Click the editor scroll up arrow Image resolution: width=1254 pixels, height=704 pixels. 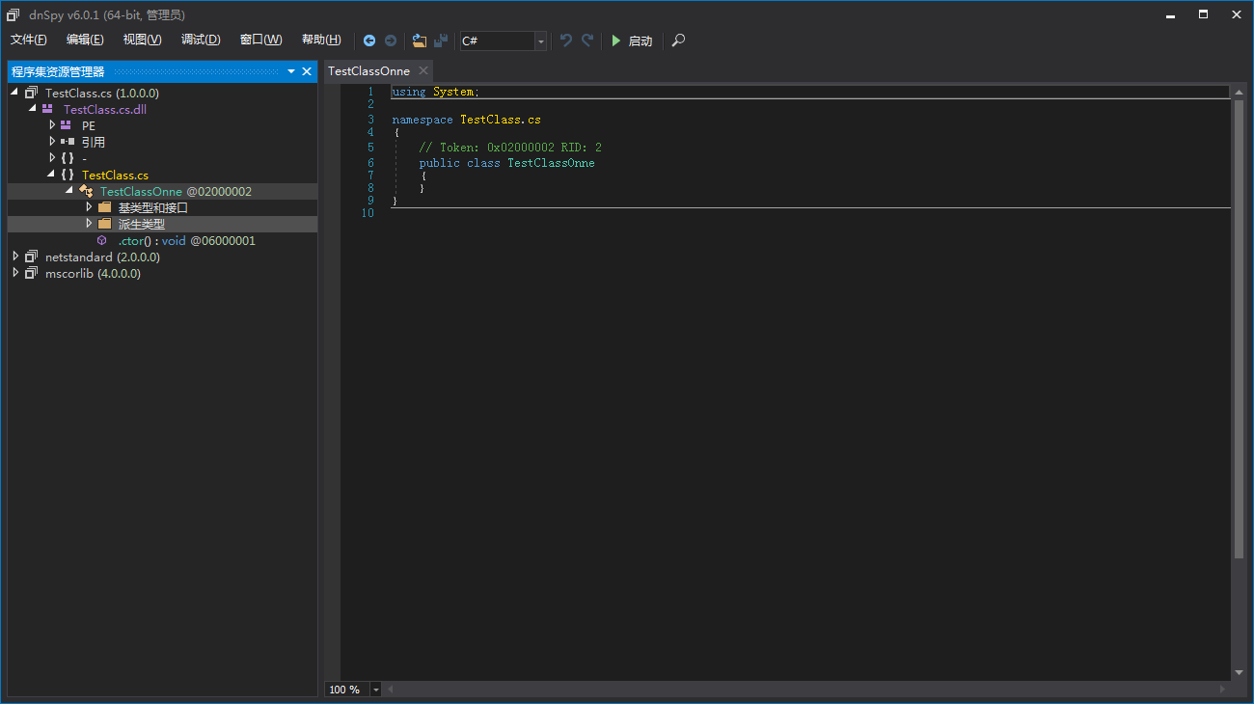(x=1240, y=92)
